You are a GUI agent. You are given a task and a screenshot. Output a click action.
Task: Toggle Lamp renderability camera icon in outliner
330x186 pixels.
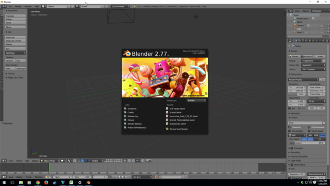click(328, 32)
